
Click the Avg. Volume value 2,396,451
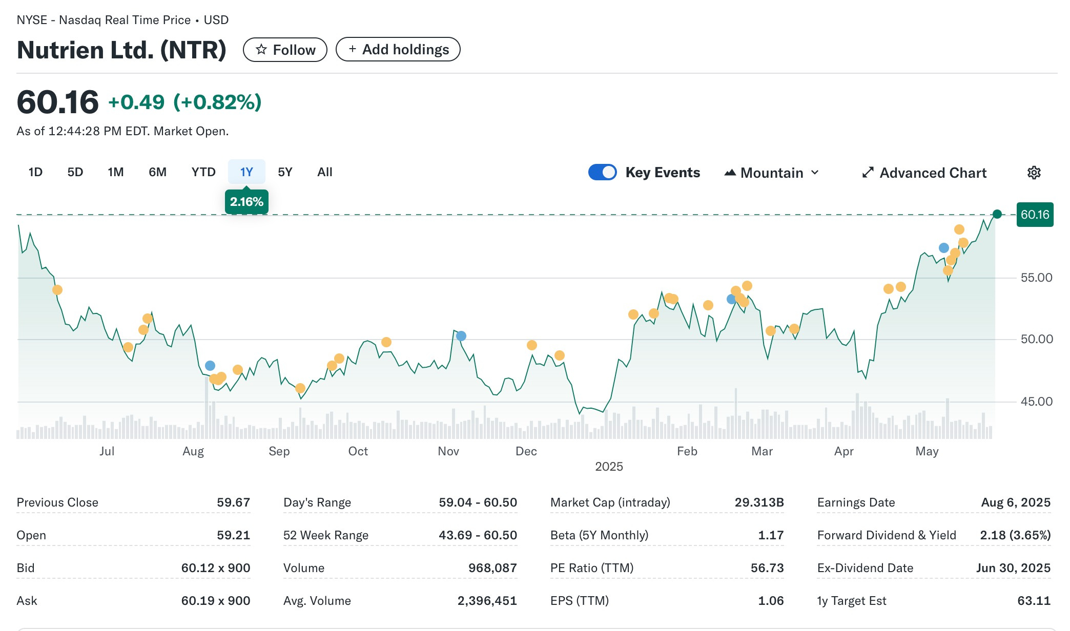click(487, 601)
